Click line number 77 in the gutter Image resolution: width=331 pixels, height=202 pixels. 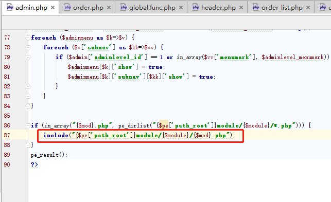click(7, 38)
